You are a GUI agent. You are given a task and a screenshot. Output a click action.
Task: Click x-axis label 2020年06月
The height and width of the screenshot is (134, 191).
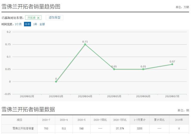[x=143, y=96]
